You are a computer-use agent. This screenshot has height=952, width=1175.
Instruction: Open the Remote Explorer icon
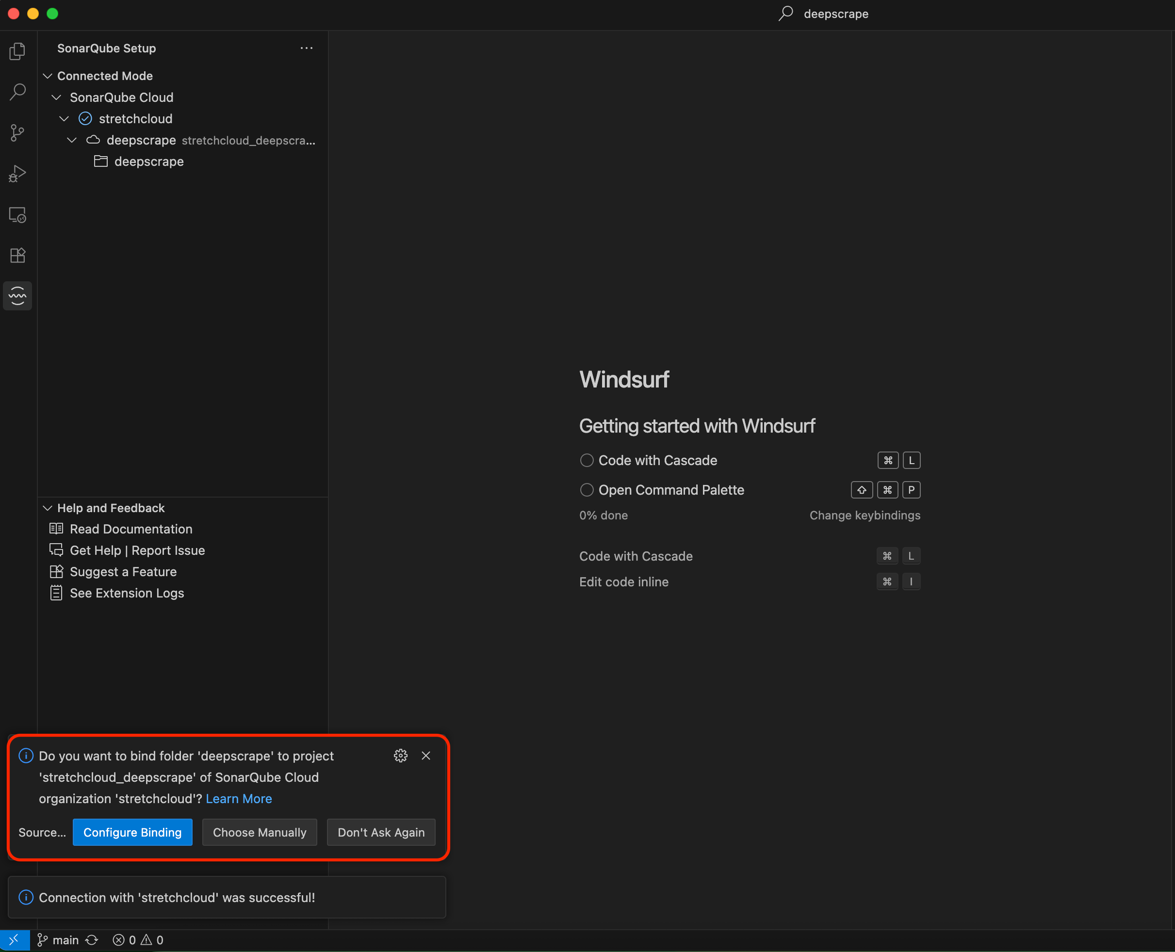pos(17,215)
